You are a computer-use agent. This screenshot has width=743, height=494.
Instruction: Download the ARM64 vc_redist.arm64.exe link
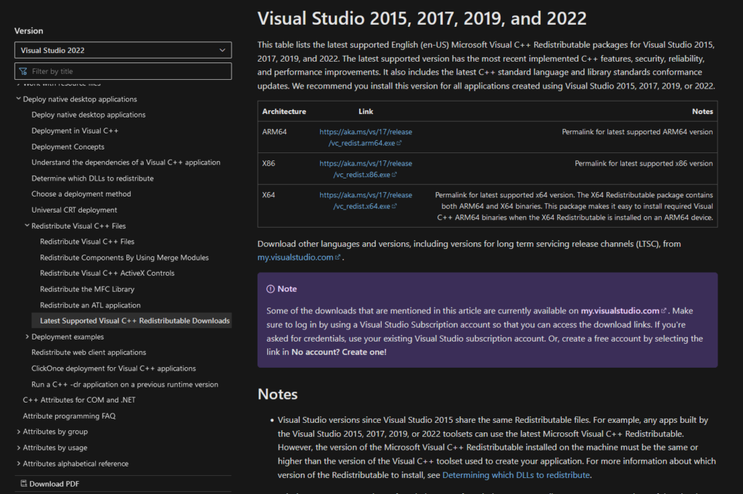[x=366, y=137]
